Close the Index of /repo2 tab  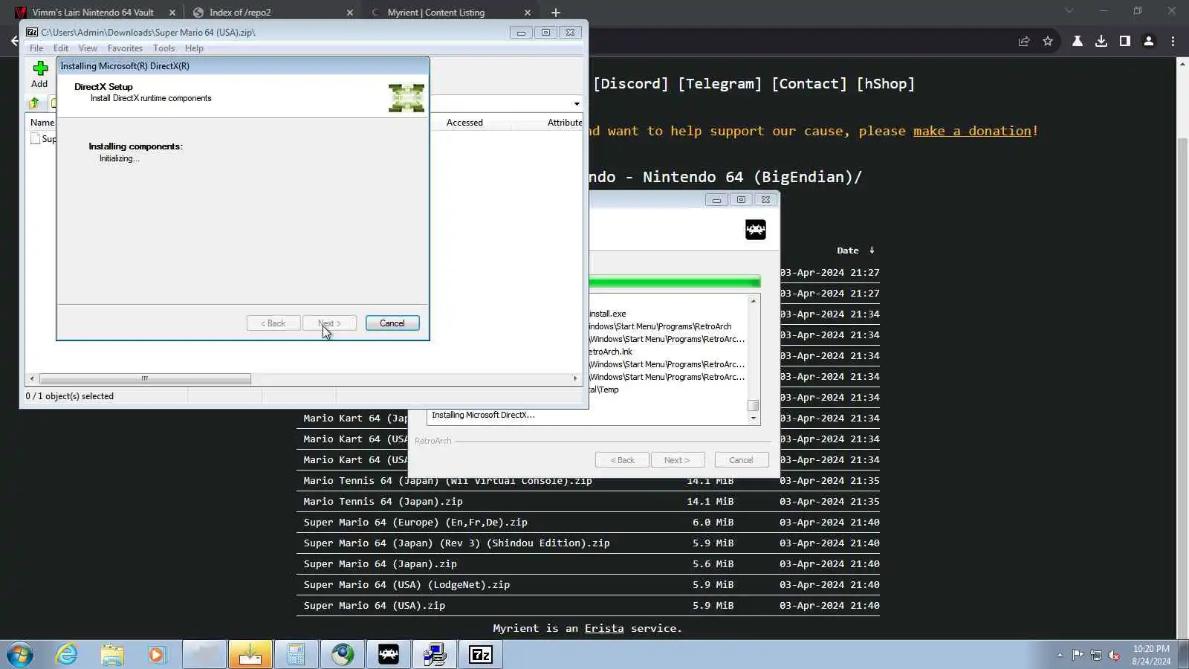[x=350, y=13]
